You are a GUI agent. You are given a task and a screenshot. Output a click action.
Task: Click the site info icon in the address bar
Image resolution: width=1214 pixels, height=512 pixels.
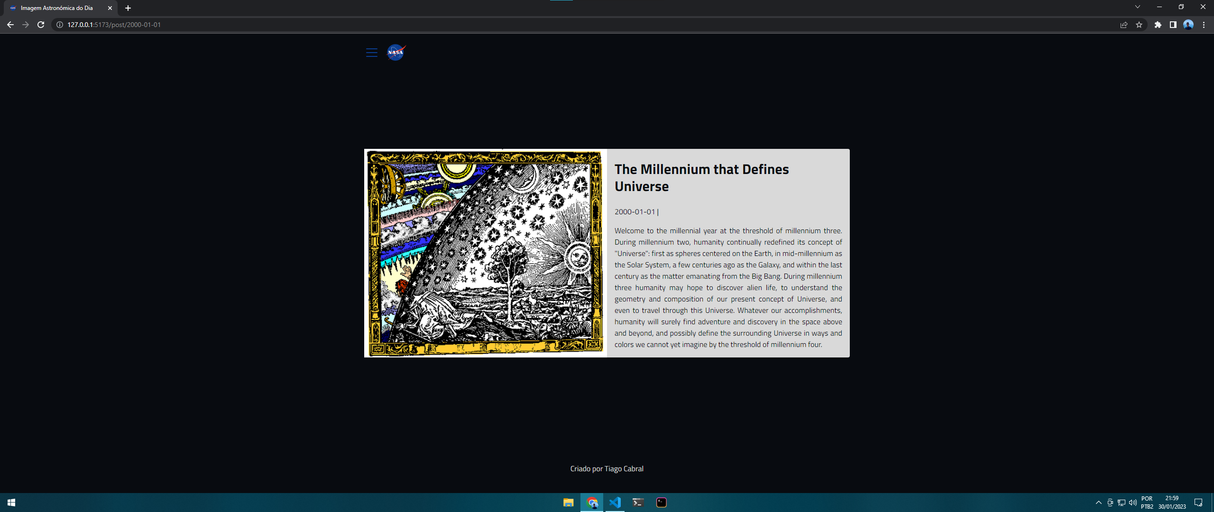(x=59, y=25)
